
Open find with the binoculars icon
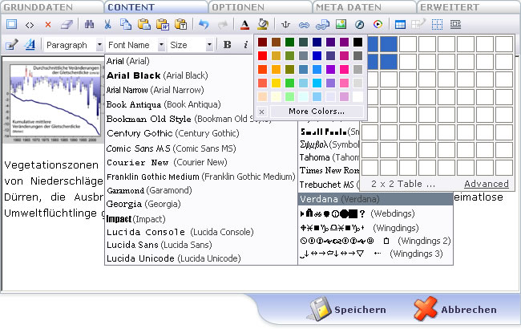89,24
